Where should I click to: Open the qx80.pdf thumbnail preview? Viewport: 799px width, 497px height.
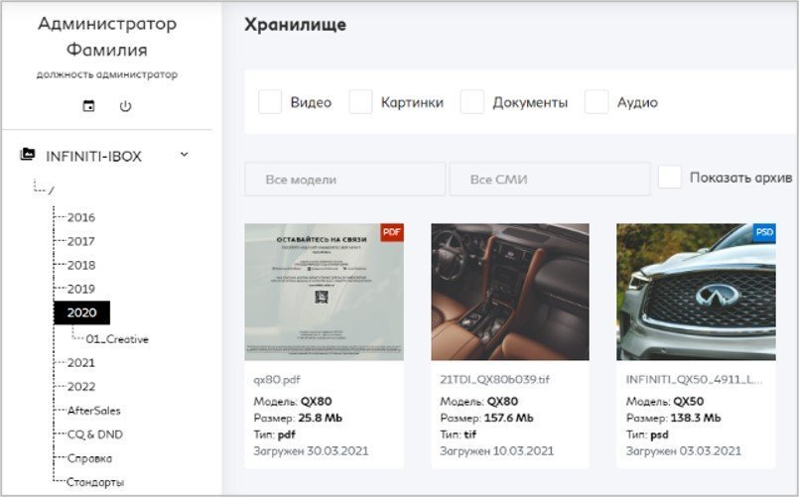tap(325, 292)
